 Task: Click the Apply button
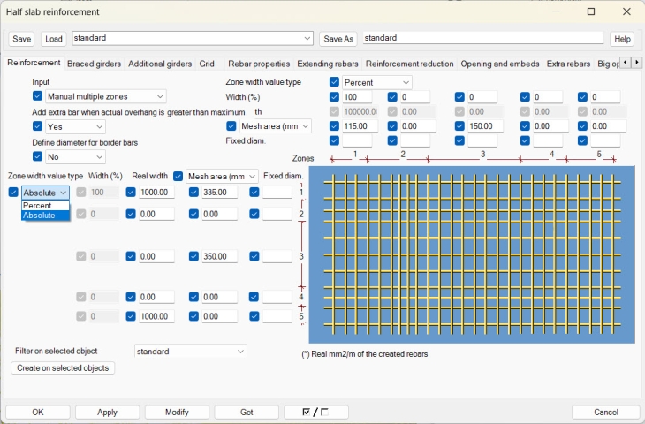coord(107,413)
